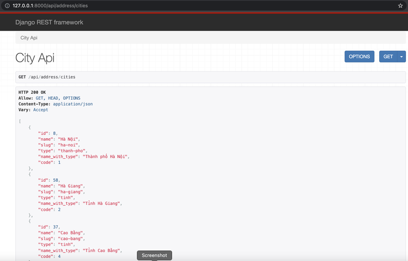Click the GET /api/address/cities request line
The image size is (408, 261).
tap(47, 77)
